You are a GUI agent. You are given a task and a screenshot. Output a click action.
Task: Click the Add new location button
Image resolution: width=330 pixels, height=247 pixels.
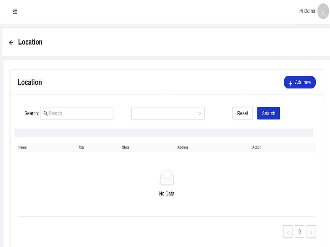[x=300, y=82]
